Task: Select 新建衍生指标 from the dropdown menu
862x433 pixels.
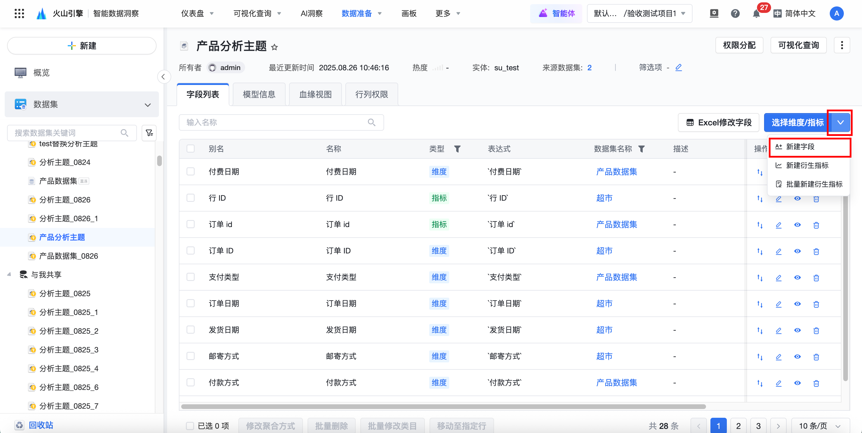Action: click(807, 165)
